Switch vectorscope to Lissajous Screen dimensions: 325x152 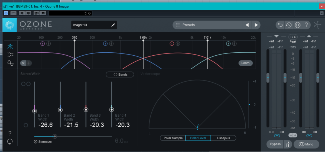tap(223, 138)
